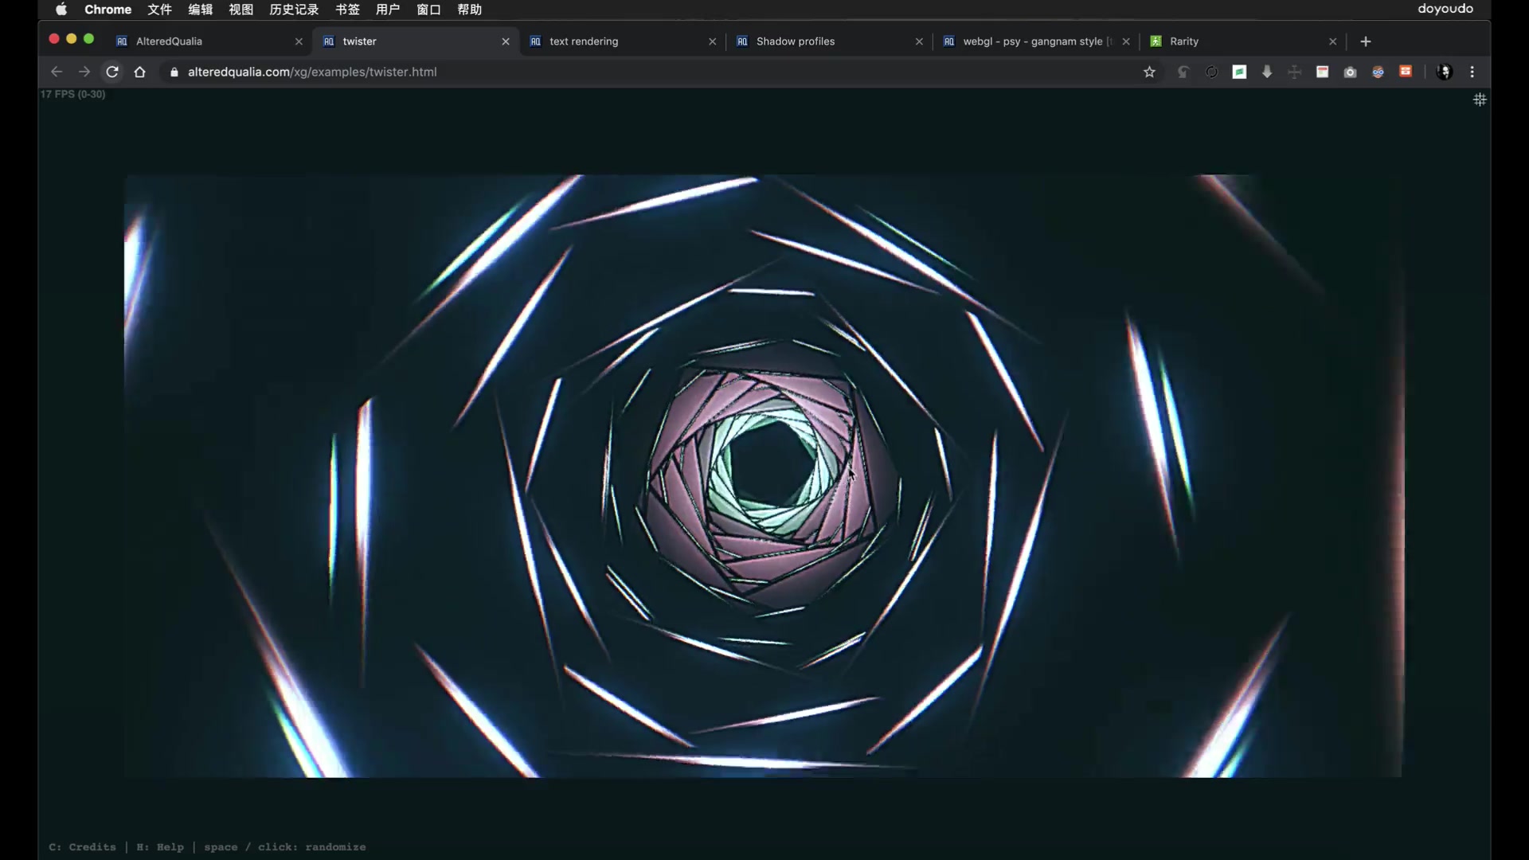Open the orange archive box extension
This screenshot has height=860, width=1529.
tap(1406, 72)
